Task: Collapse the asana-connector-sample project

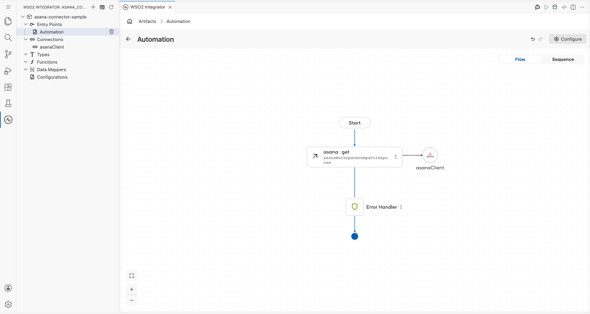Action: [23, 17]
